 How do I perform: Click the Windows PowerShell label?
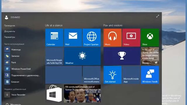click(21, 69)
